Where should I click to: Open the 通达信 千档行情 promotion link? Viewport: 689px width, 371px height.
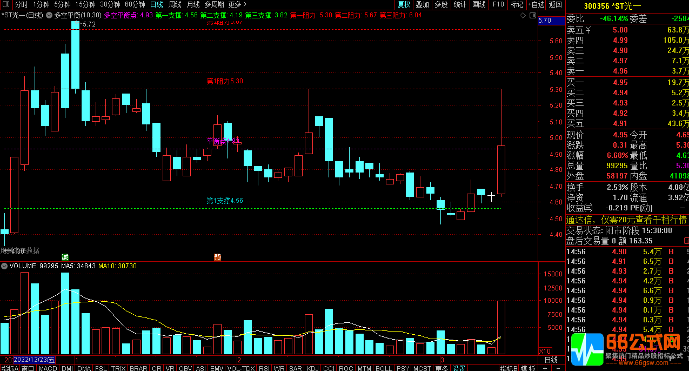[x=626, y=220]
